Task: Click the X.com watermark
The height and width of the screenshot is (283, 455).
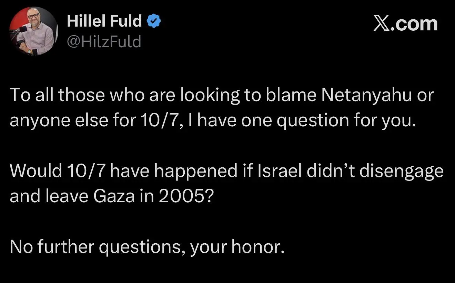Action: point(406,24)
